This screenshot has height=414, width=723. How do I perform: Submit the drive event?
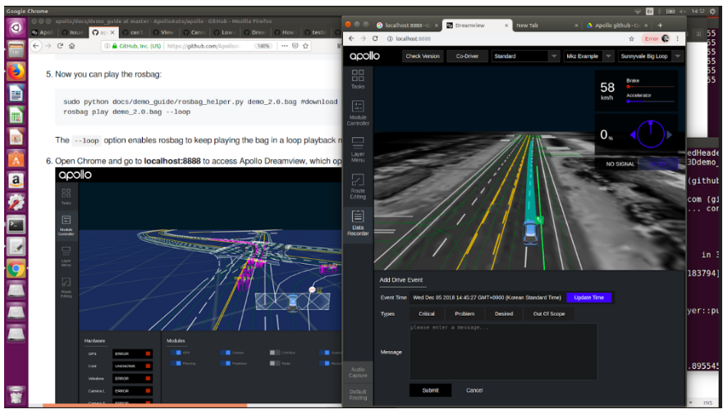point(430,390)
